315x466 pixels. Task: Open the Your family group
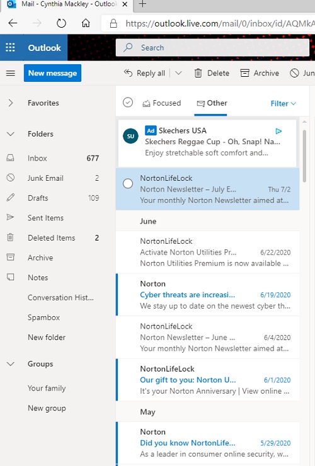click(47, 388)
